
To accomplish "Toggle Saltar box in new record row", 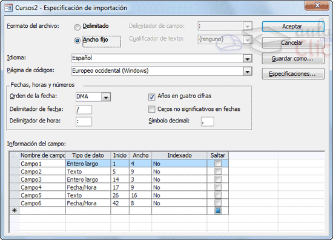I will [218, 211].
